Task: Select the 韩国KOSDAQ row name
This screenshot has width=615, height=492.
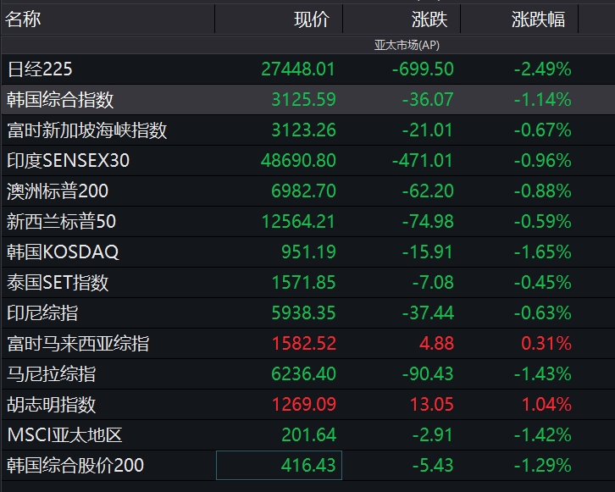Action: point(63,252)
